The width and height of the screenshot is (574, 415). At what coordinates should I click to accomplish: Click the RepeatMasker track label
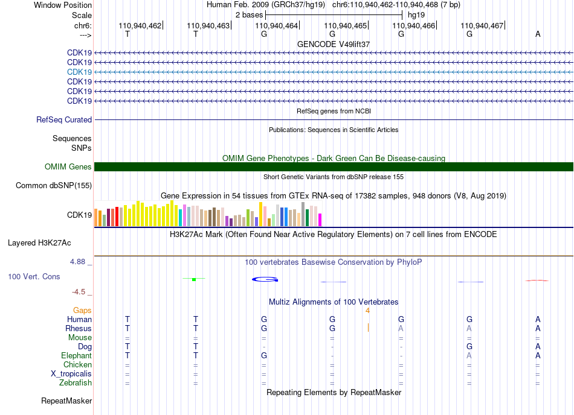[x=66, y=401]
